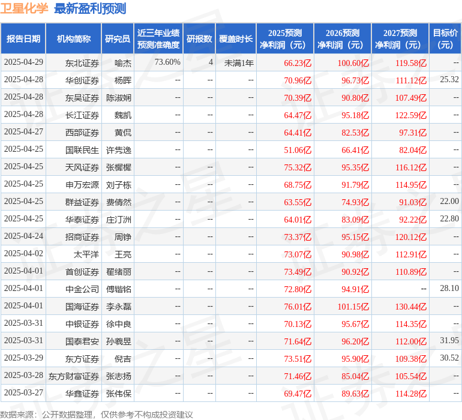Image resolution: width=462 pixels, height=420 pixels.
Task: Select researcher 刘子栋
Action: pos(119,185)
